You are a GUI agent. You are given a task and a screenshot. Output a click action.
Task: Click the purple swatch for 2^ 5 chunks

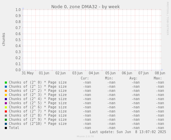click(6, 103)
